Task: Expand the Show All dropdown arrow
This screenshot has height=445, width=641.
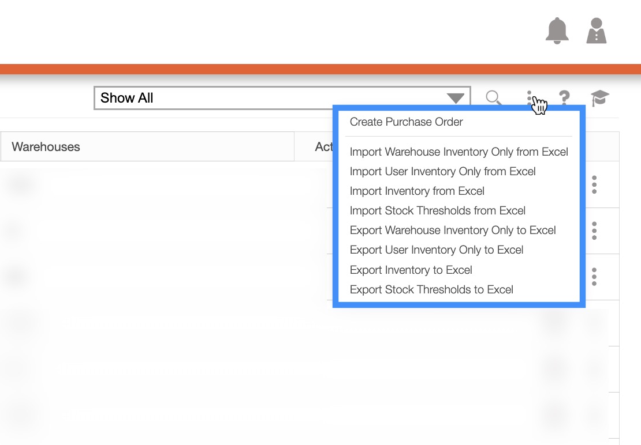Action: click(x=455, y=99)
